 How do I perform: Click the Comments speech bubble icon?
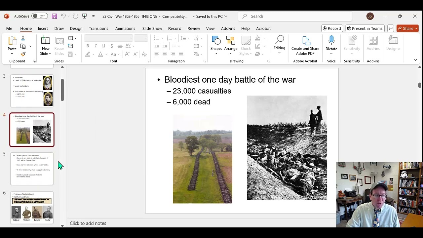pyautogui.click(x=391, y=28)
